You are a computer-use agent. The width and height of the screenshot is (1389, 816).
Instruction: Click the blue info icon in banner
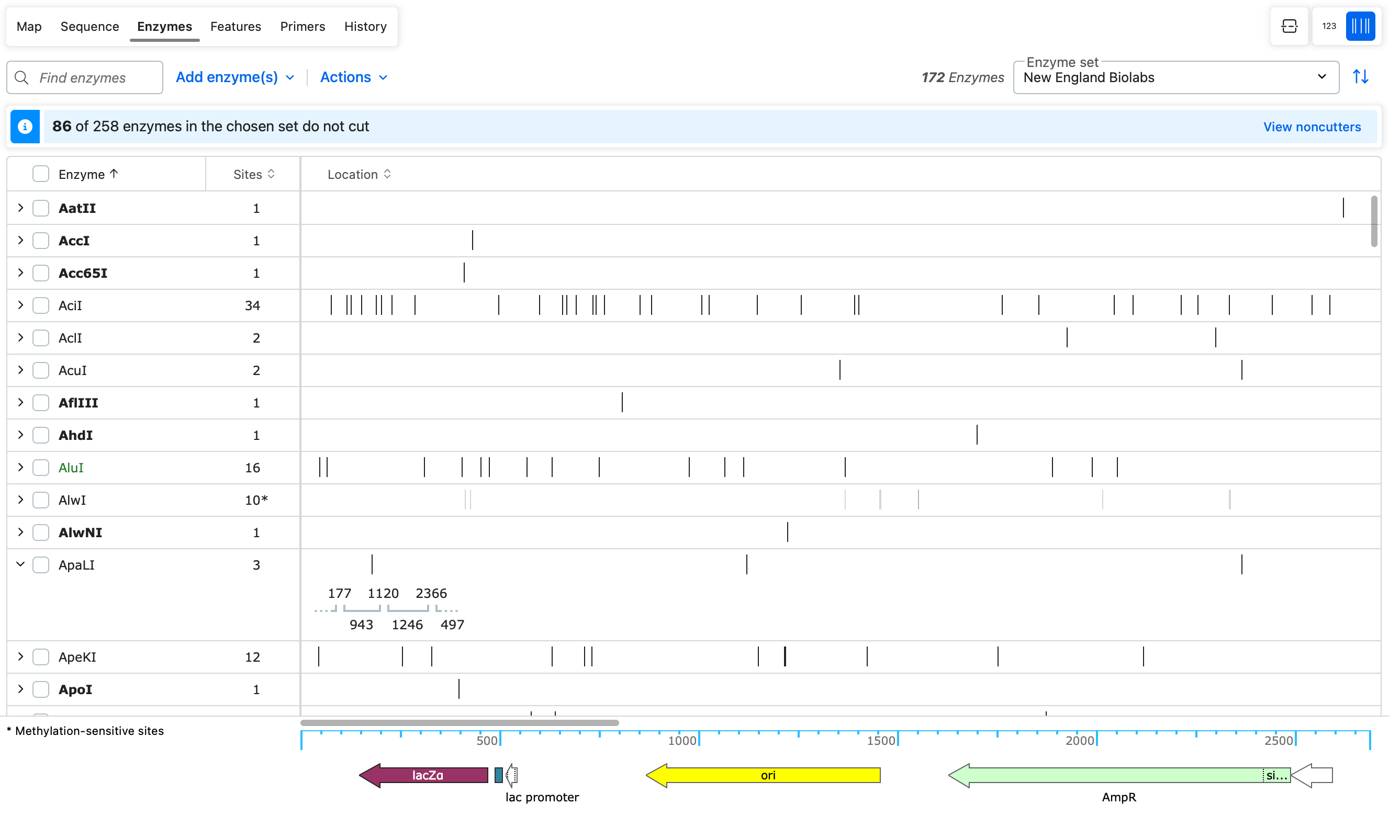tap(25, 127)
